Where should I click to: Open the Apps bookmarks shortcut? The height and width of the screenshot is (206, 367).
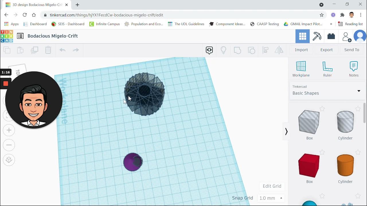tap(11, 24)
